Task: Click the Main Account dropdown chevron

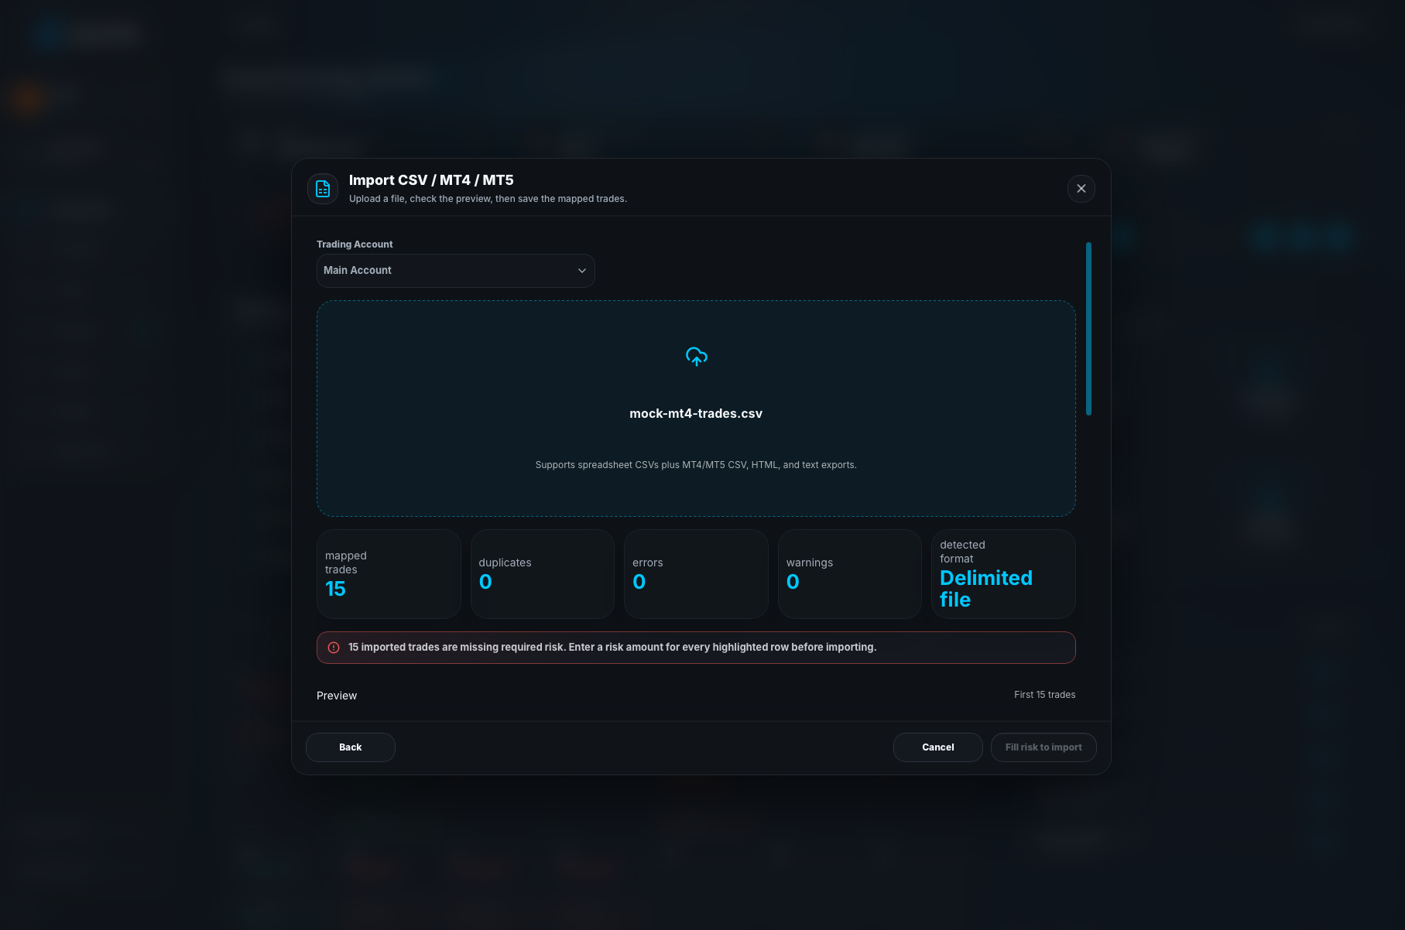Action: click(x=582, y=271)
